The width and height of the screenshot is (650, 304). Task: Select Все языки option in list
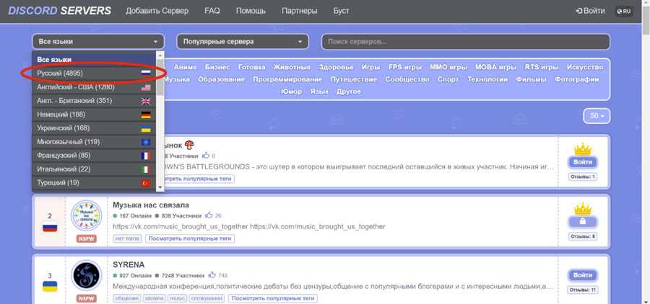[x=94, y=59]
